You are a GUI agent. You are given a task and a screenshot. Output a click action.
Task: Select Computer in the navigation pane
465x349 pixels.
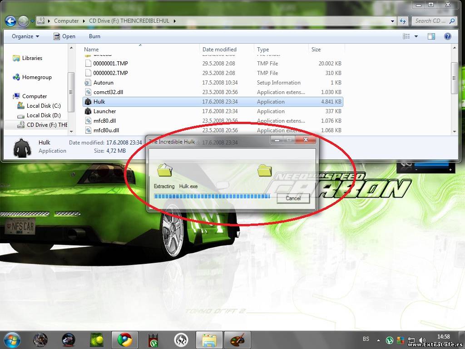[x=30, y=96]
